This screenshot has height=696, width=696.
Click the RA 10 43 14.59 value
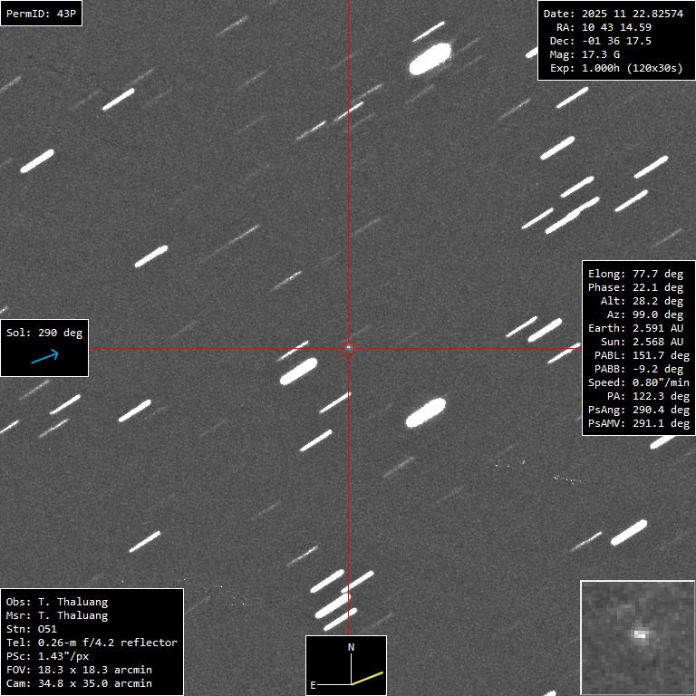[x=604, y=27]
